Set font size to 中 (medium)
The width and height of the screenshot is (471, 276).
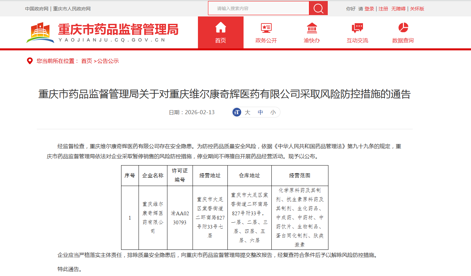click(x=260, y=112)
